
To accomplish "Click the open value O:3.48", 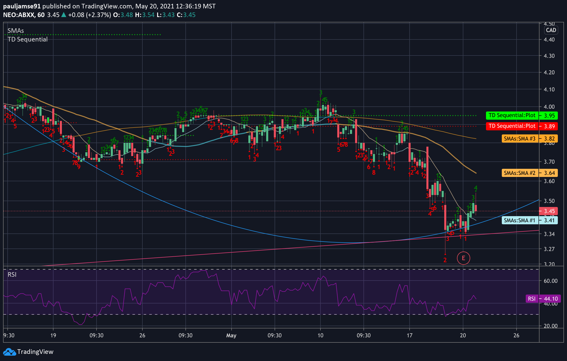I will pyautogui.click(x=123, y=15).
